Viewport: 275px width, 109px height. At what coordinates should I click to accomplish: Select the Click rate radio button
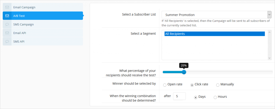tap(192, 85)
